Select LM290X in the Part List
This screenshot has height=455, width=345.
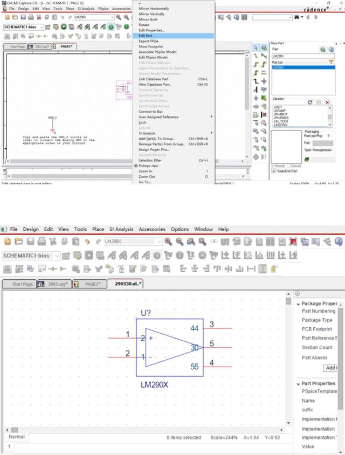point(303,67)
